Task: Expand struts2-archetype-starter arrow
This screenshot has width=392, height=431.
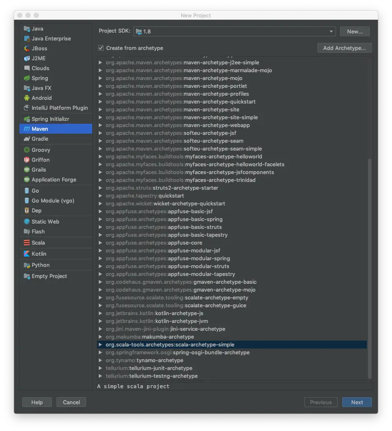Action: click(x=100, y=188)
